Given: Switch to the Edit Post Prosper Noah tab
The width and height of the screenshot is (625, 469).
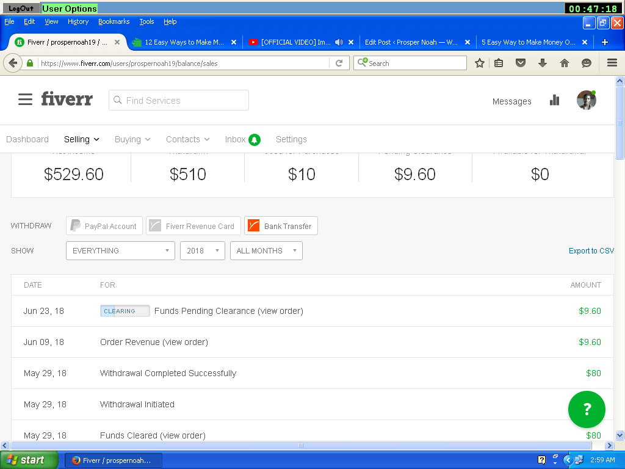Looking at the screenshot, I should coord(411,42).
